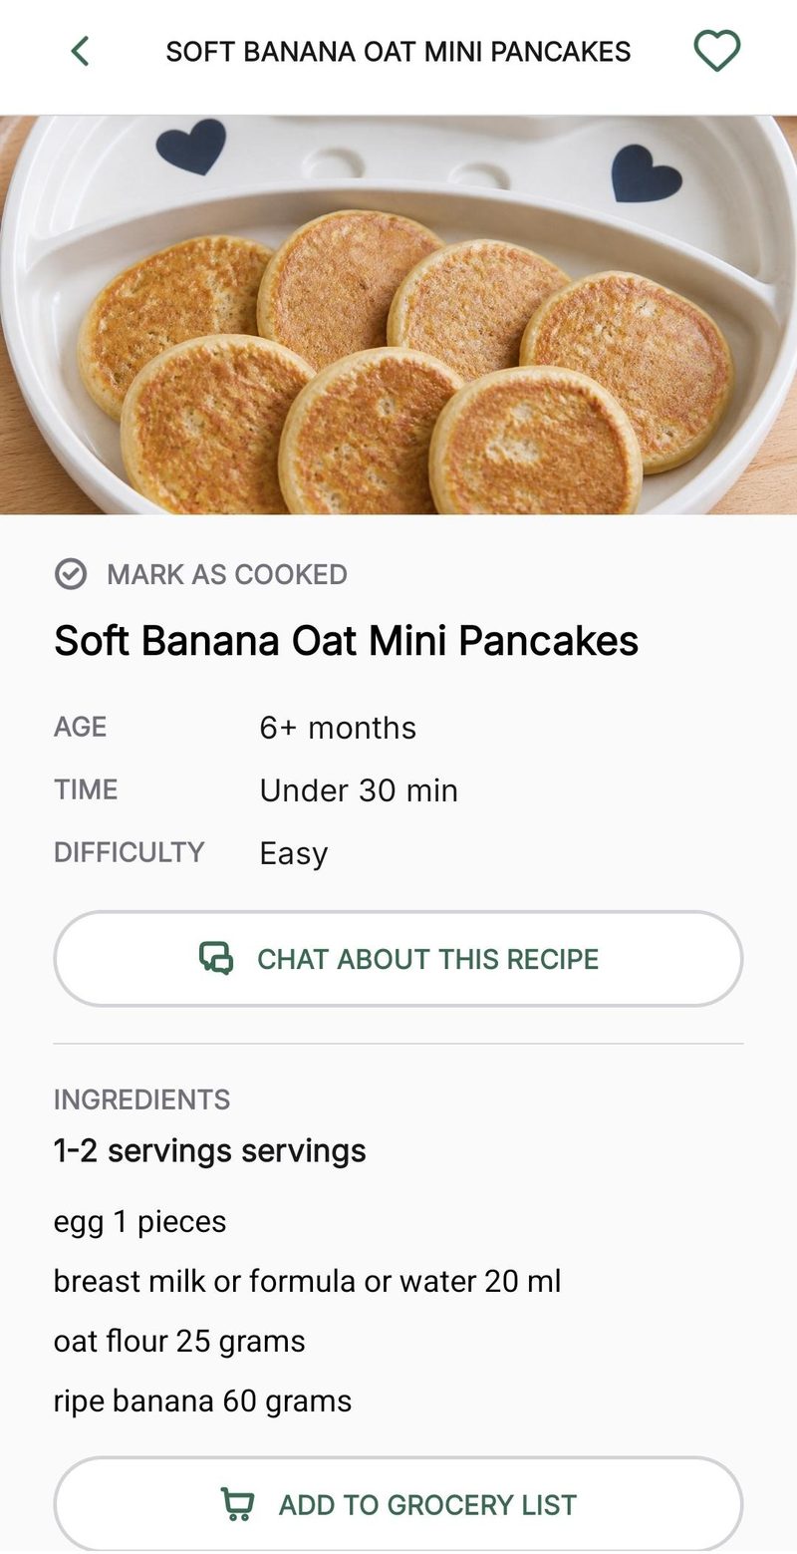Click the Soft Banana Oat Mini Pancakes heading
Image resolution: width=797 pixels, height=1554 pixels.
(346, 641)
